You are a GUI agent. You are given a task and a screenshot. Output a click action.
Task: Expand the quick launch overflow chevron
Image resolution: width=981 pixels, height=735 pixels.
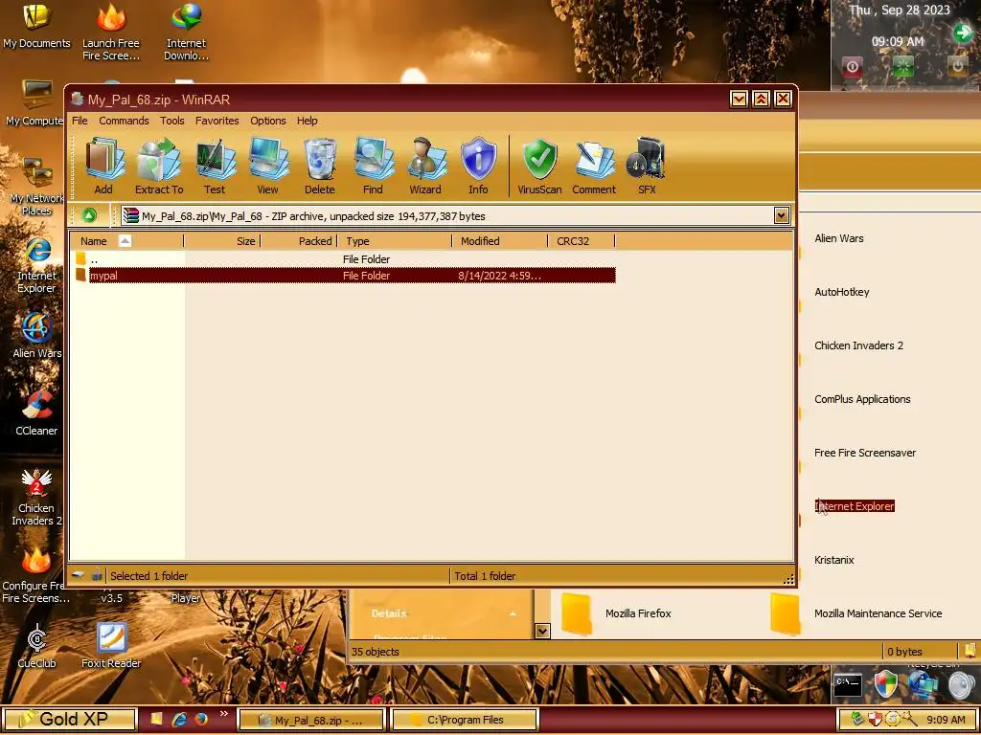(224, 714)
